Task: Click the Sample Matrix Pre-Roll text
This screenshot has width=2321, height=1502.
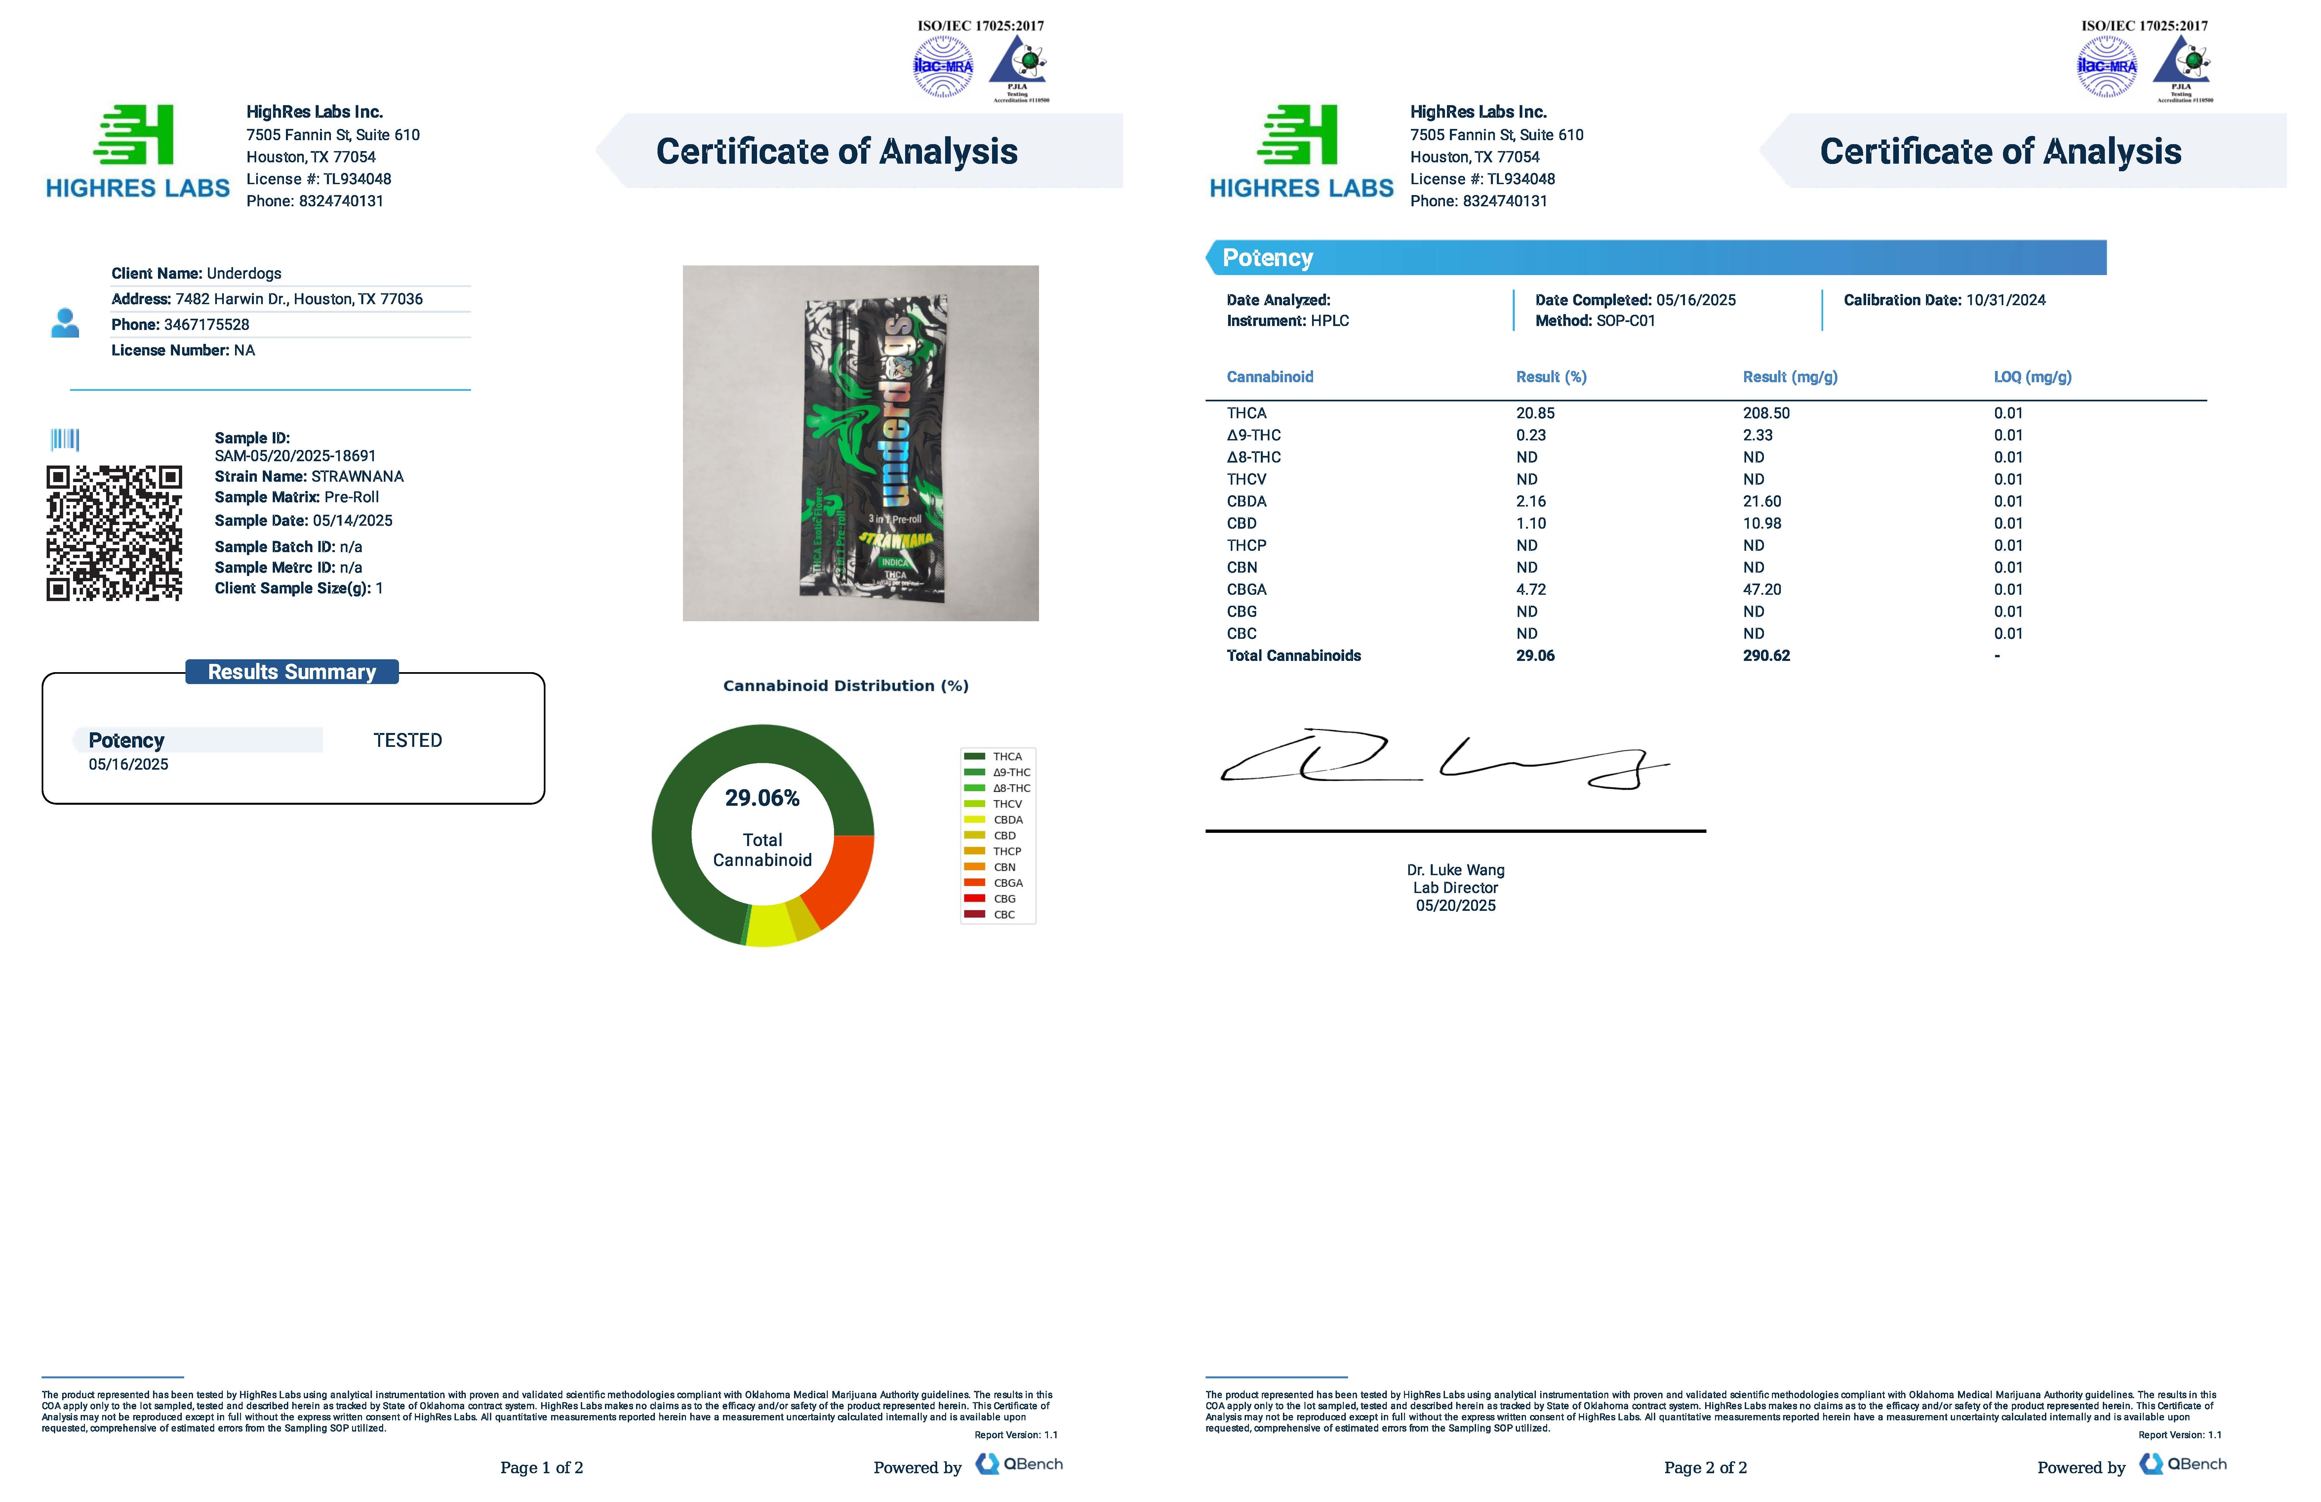Action: point(297,497)
